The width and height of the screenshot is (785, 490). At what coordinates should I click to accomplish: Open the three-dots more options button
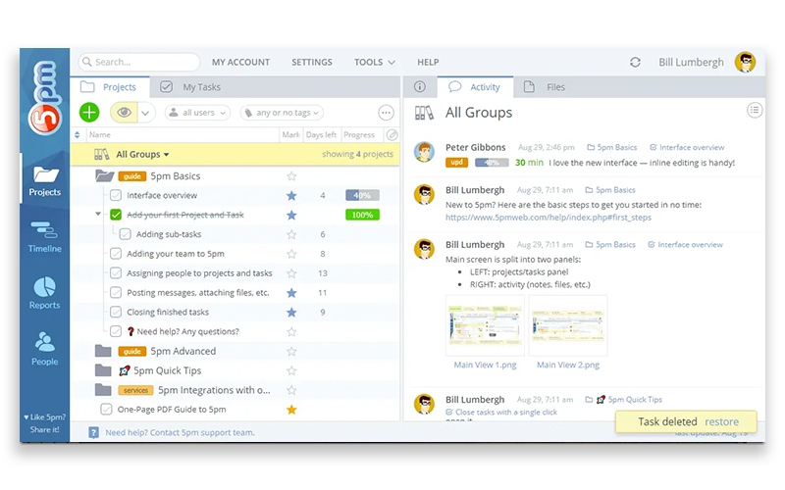(x=386, y=113)
